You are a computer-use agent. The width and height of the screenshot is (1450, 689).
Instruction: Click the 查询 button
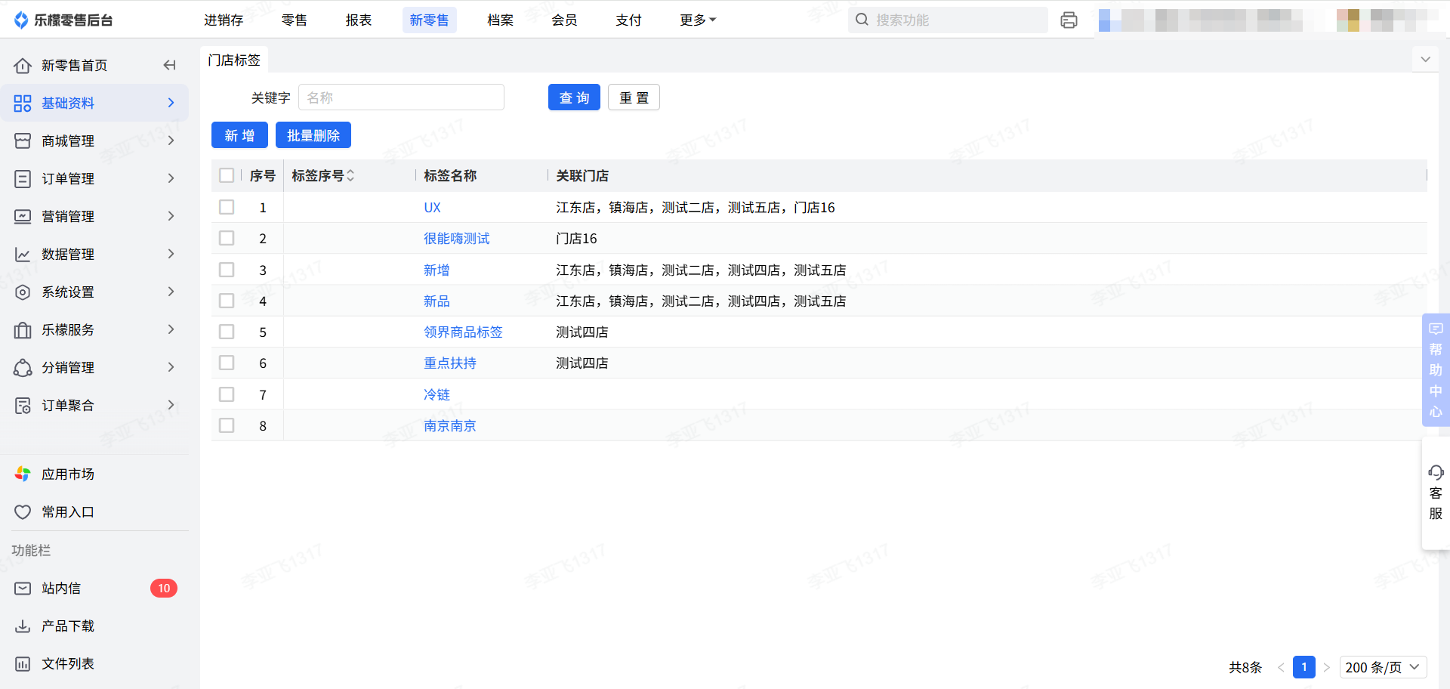[574, 97]
